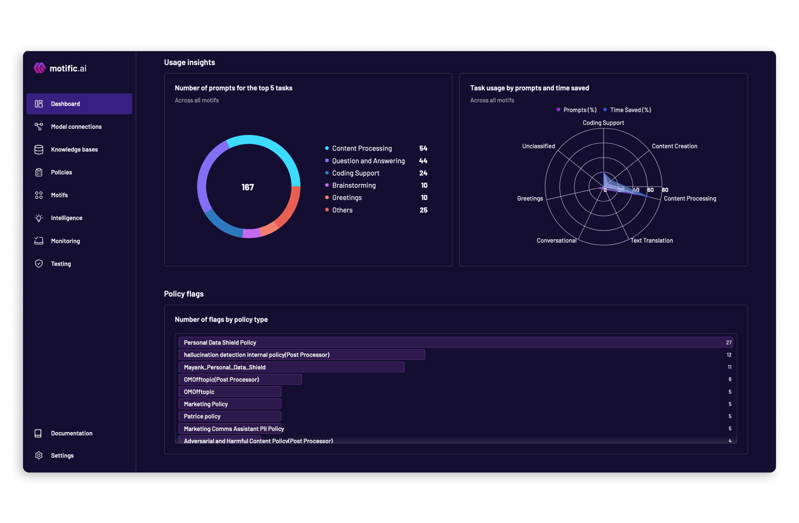Select the Coding Support legend entry
This screenshot has width=799, height=523.
pyautogui.click(x=355, y=173)
